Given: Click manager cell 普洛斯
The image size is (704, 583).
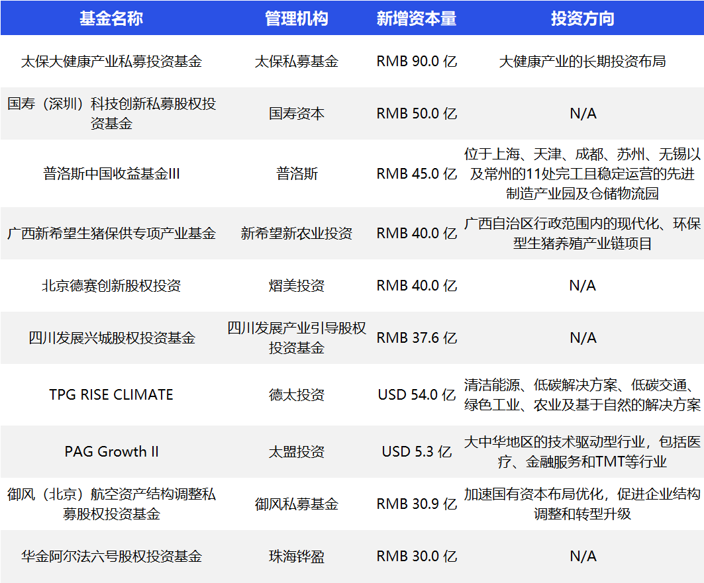Looking at the screenshot, I should (296, 173).
